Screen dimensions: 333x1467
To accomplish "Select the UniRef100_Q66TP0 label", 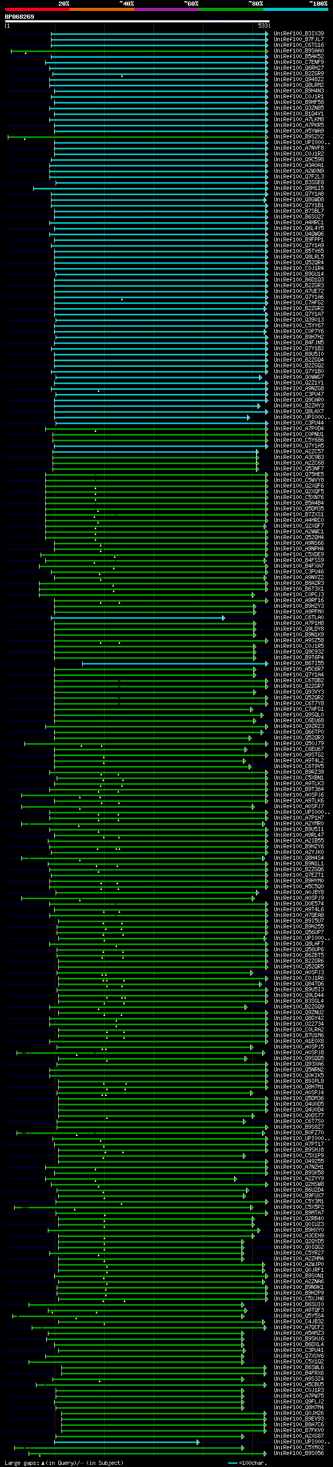I will pos(299,732).
